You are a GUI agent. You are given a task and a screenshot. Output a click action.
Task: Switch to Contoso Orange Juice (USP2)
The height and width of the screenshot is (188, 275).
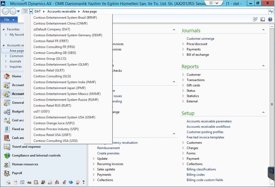point(54,123)
